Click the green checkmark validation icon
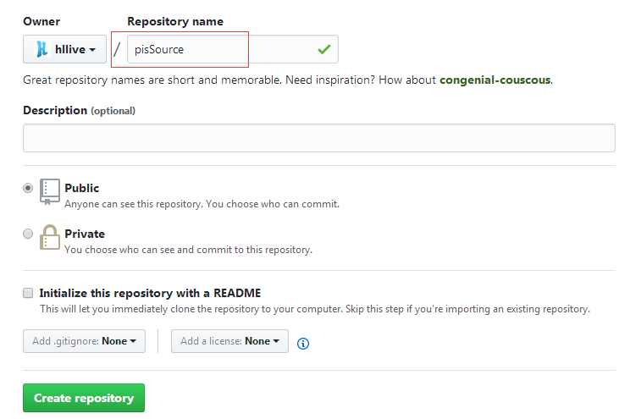This screenshot has height=419, width=630. tap(323, 49)
